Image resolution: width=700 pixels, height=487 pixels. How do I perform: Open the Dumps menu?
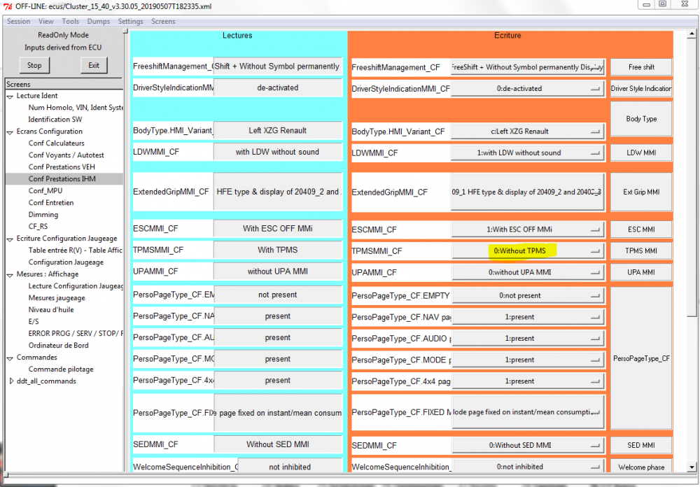[x=99, y=22]
